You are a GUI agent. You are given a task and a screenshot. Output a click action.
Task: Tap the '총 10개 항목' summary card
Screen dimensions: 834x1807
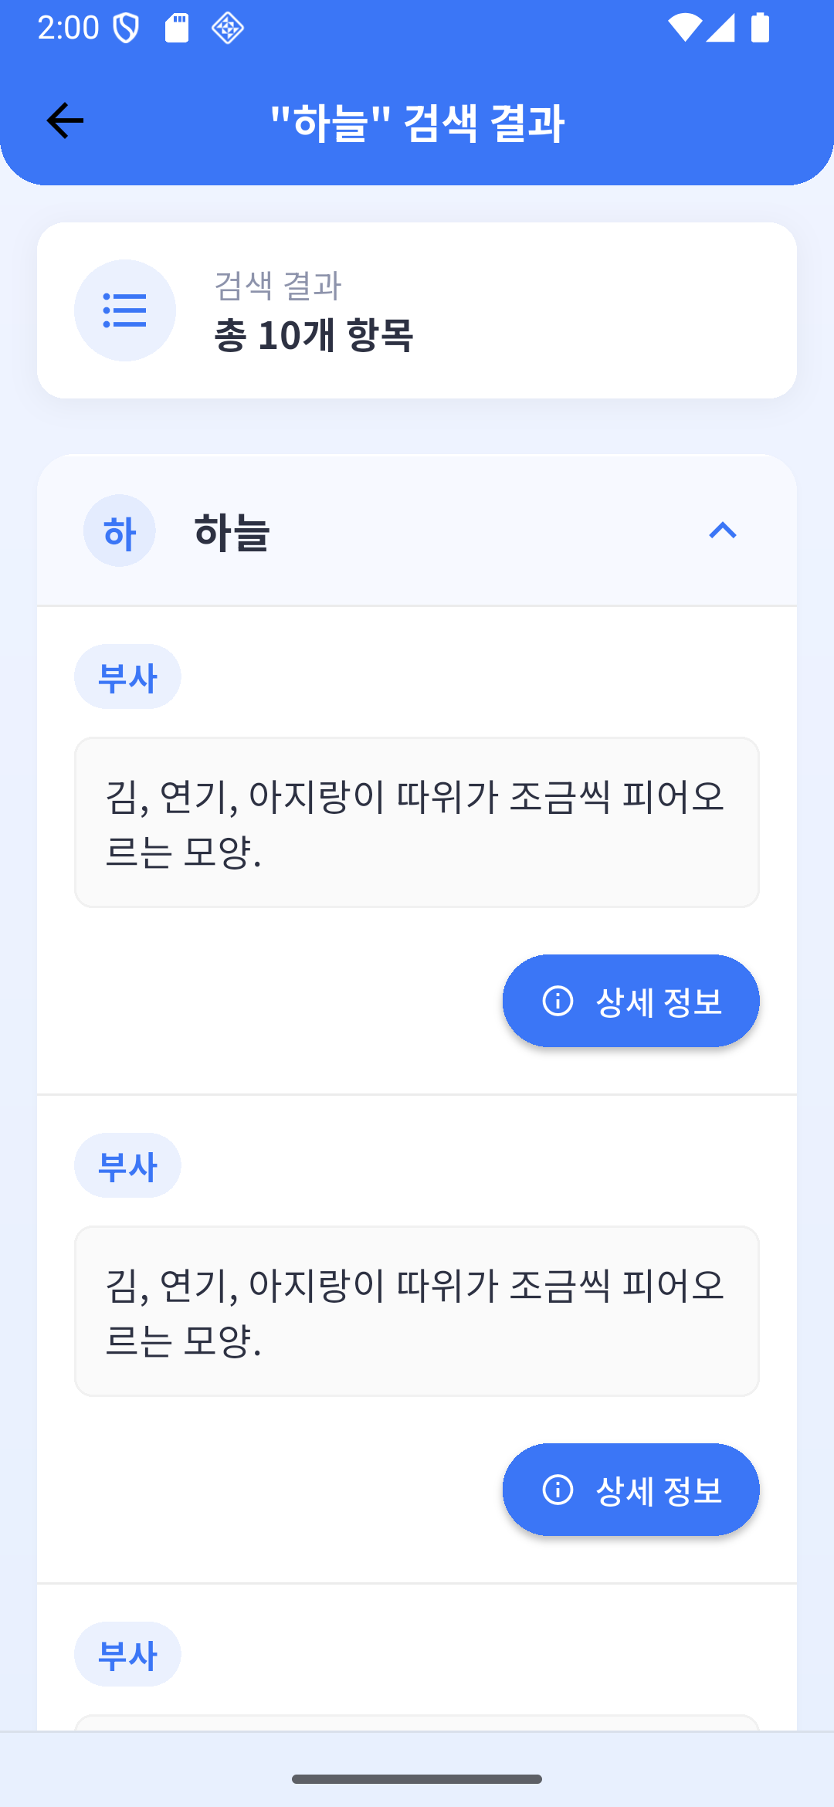click(417, 310)
